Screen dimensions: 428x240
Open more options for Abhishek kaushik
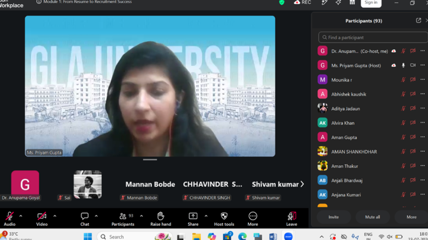(422, 94)
